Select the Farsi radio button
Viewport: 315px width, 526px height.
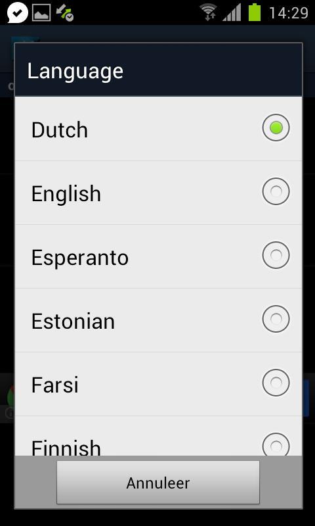[x=276, y=383]
